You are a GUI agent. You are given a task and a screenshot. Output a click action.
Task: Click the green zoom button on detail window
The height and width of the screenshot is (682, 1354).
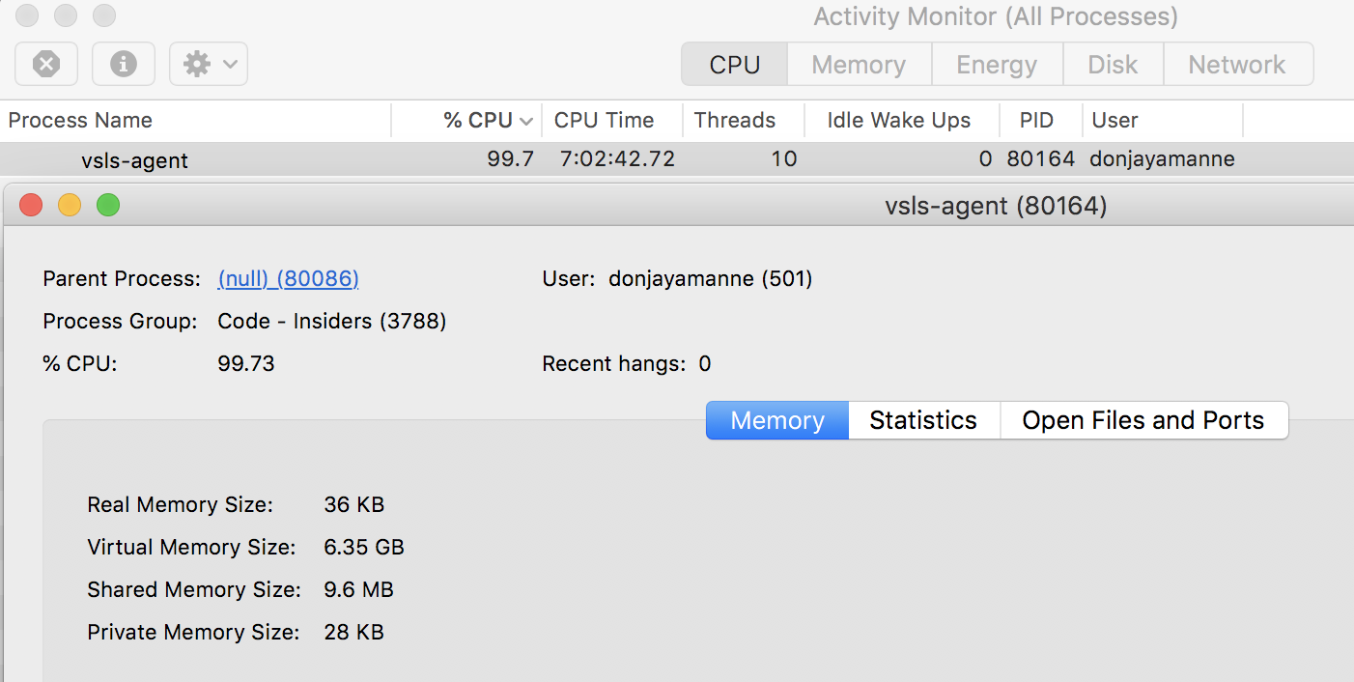[x=107, y=205]
